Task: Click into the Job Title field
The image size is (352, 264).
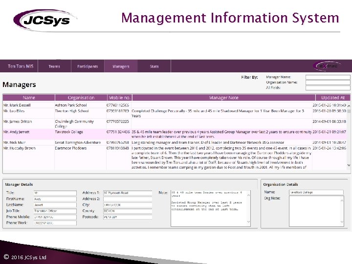Action: [x=55, y=211]
